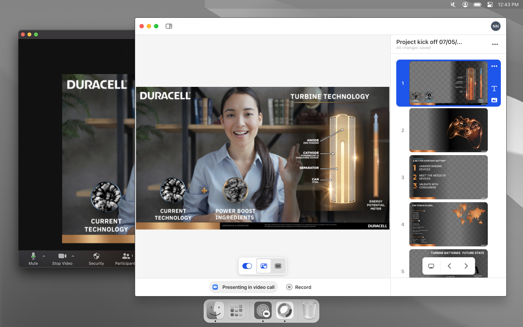Open project options next to Project kick off title
Image resolution: width=523 pixels, height=327 pixels.
495,44
